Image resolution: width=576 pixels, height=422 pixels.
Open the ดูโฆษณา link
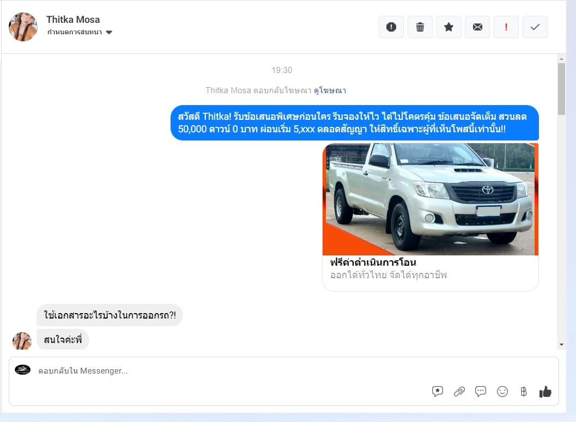[330, 90]
